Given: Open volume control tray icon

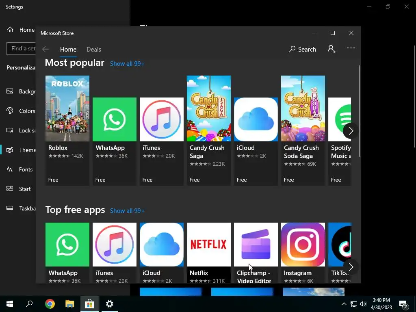Looking at the screenshot, I should click(363, 304).
